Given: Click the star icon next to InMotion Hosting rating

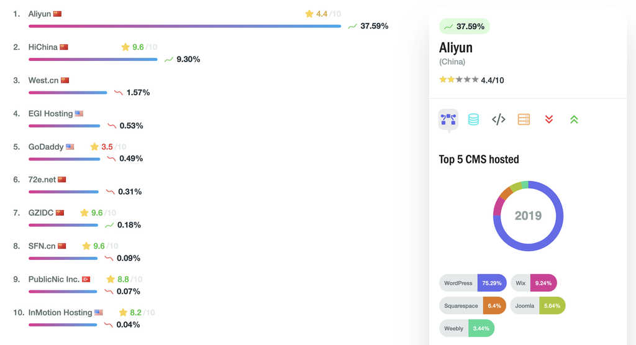Looking at the screenshot, I should [123, 313].
